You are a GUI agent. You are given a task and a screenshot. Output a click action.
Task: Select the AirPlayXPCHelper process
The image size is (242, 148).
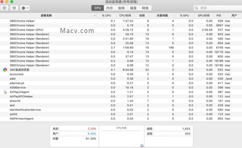point(21,97)
